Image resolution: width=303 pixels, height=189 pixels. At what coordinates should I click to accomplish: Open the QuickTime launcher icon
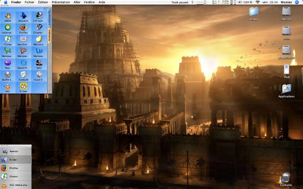click(23, 64)
